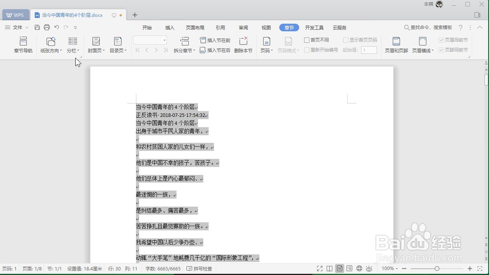Insert a cover page via 封面页 icon
The width and height of the screenshot is (489, 275).
96,42
